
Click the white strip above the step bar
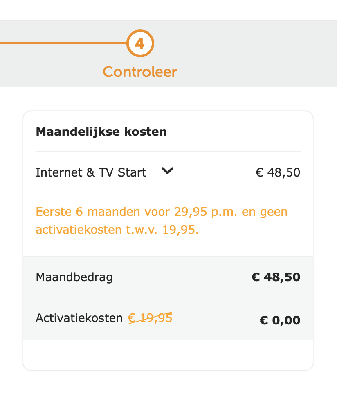(168, 10)
